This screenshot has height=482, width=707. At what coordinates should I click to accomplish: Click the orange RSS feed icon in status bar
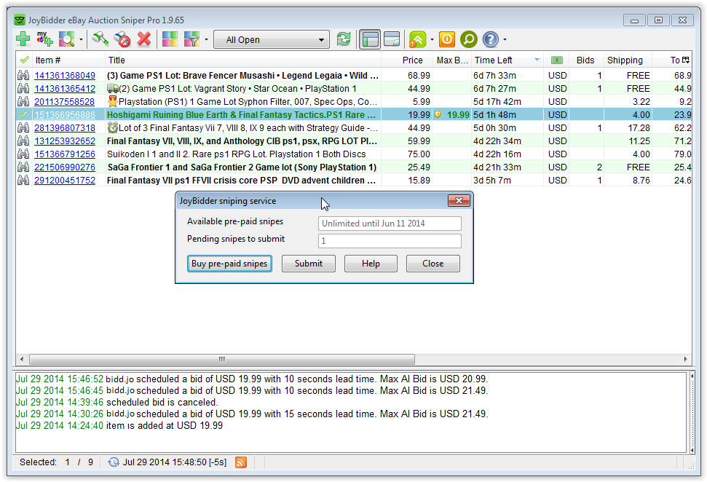tap(240, 462)
